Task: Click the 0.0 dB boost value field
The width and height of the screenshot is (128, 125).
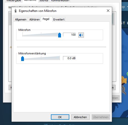Action: (69, 58)
